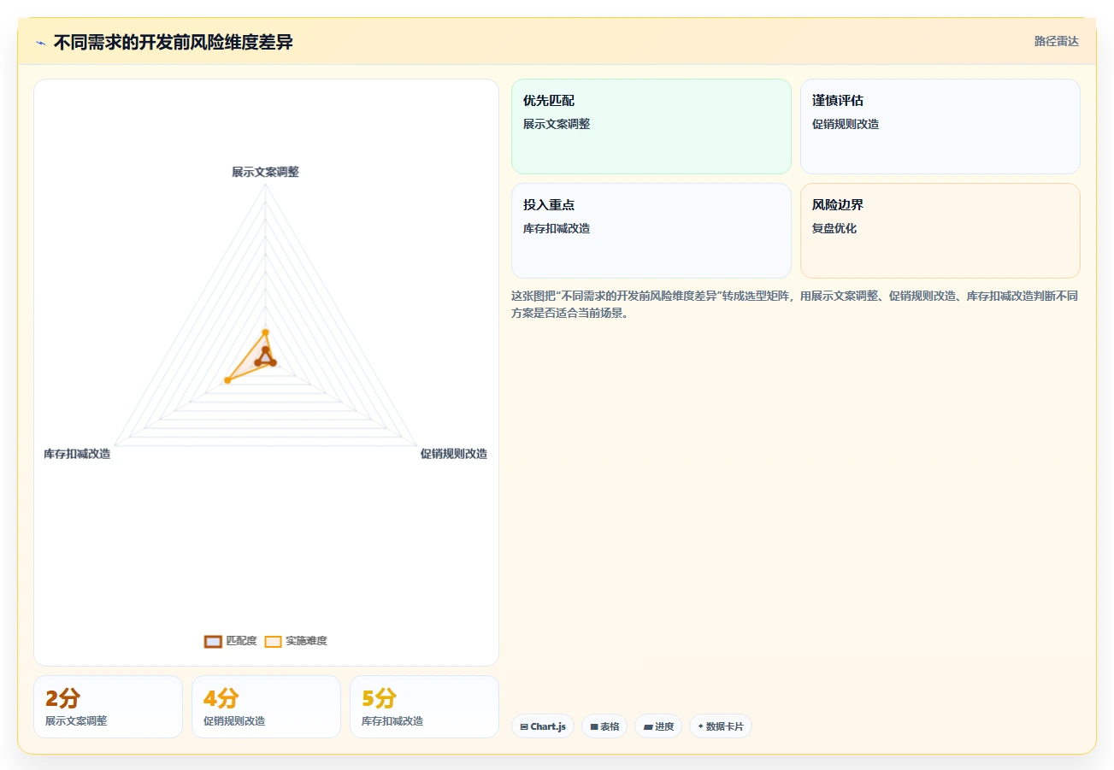
Task: Open the 2分 展示文案调整 score card
Action: 108,707
